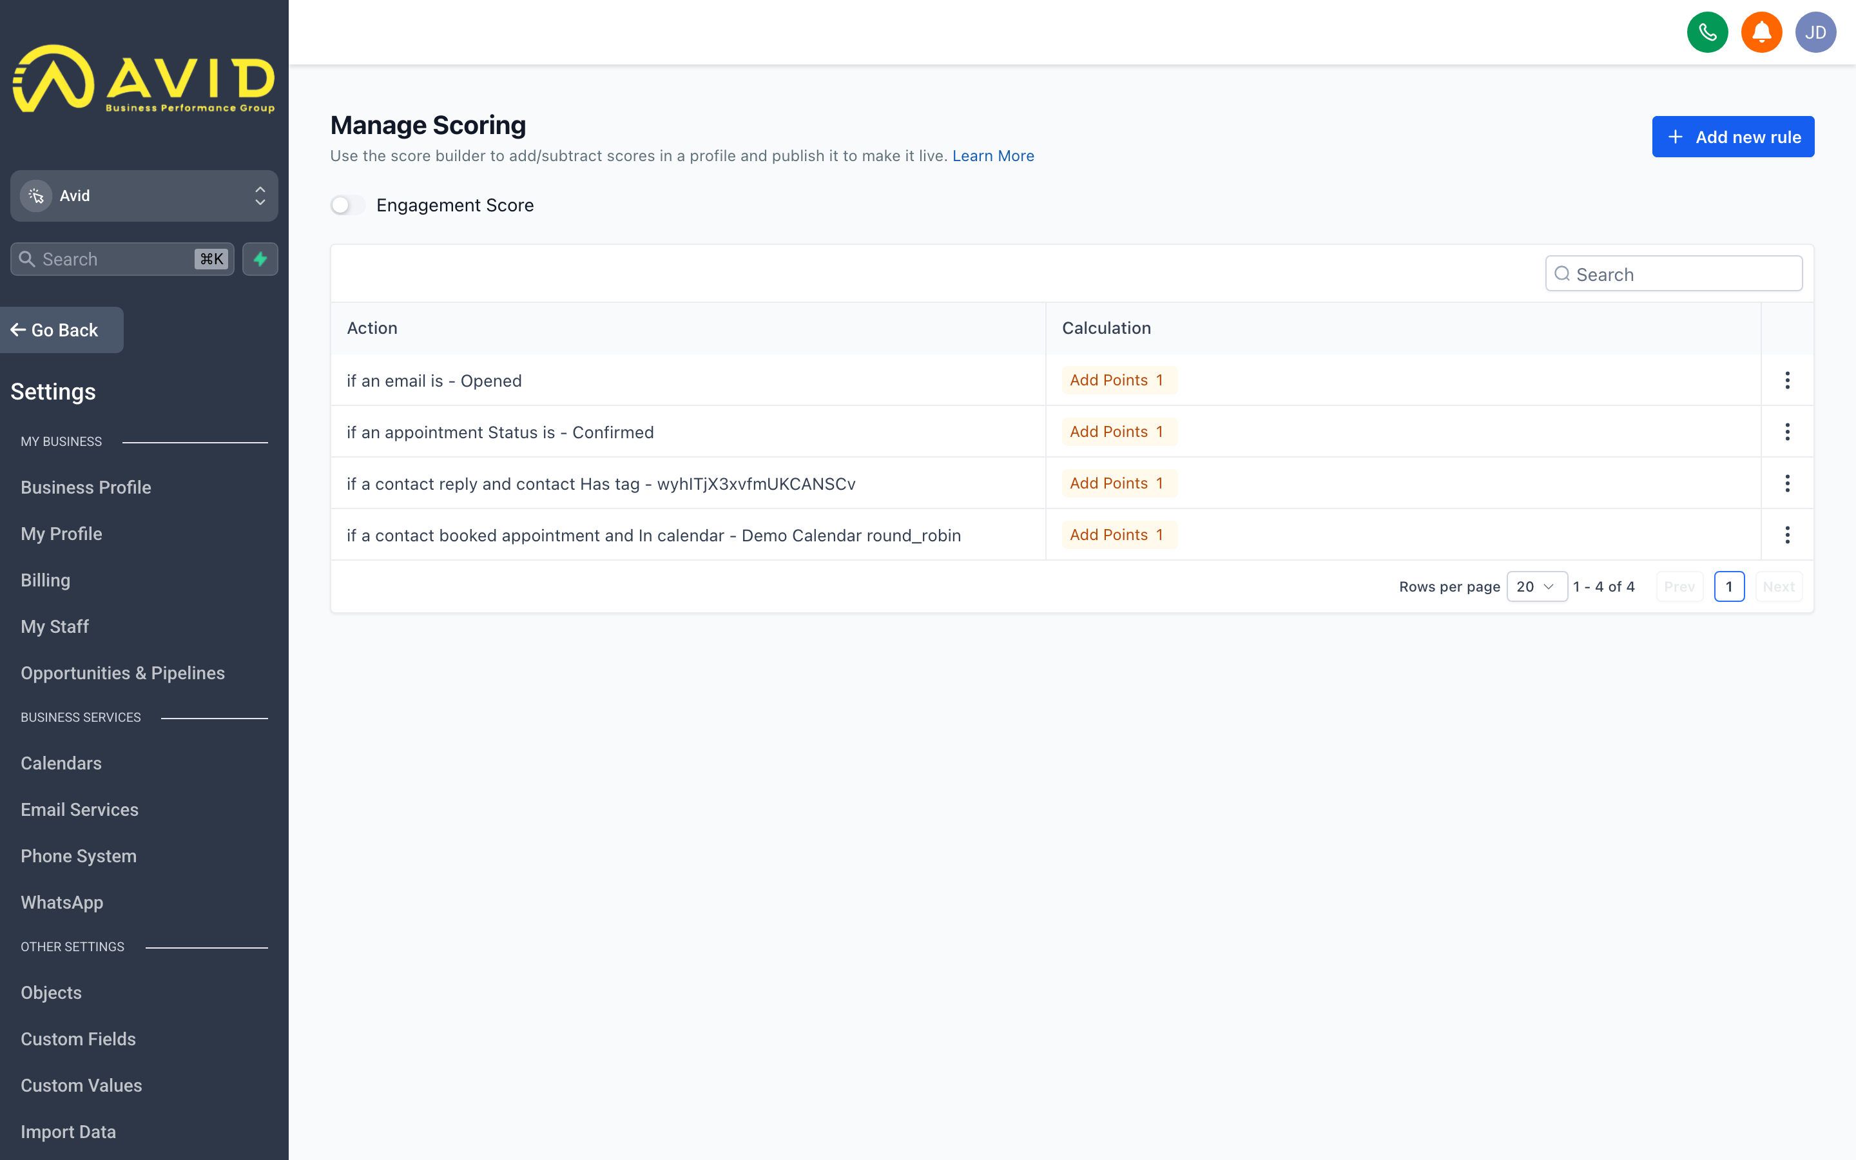
Task: Open My Staff settings
Action: point(54,627)
